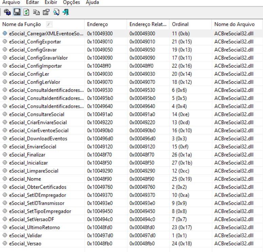Screen dimensions: 263x252
Task: Select the eSocial_SetIDEmpregador function name
Action: click(38, 195)
